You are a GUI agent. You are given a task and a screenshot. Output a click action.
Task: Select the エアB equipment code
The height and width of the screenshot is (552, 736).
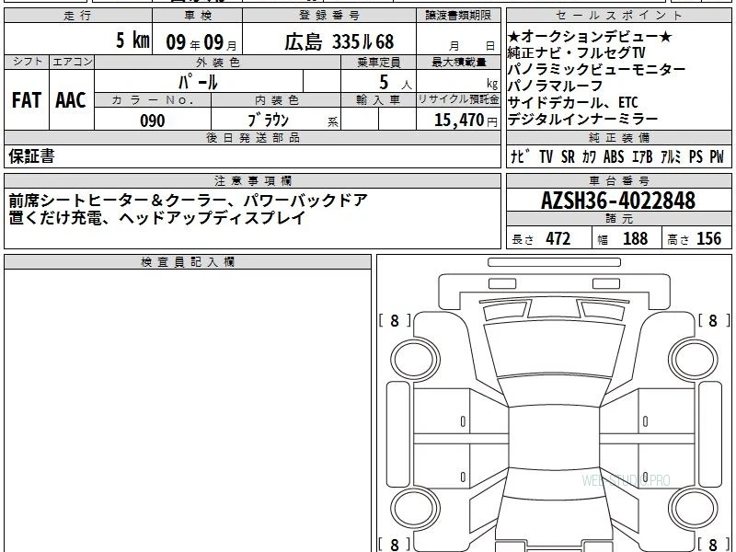641,156
